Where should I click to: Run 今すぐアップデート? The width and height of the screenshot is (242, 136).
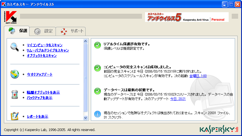point(40,75)
